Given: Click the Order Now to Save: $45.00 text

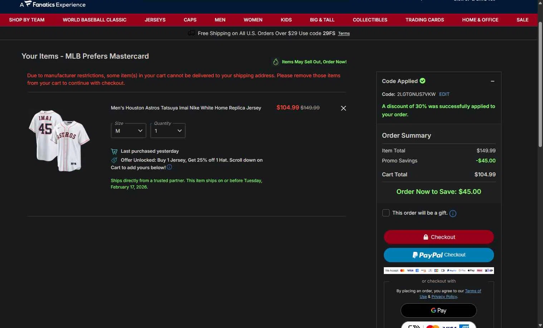Looking at the screenshot, I should pyautogui.click(x=439, y=192).
